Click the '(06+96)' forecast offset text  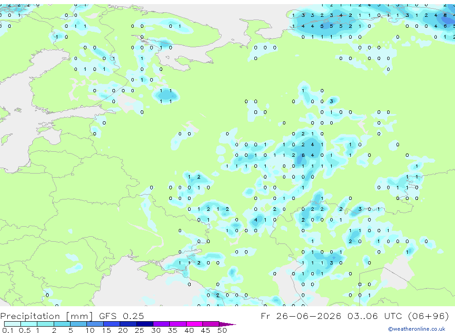pyautogui.click(x=428, y=316)
